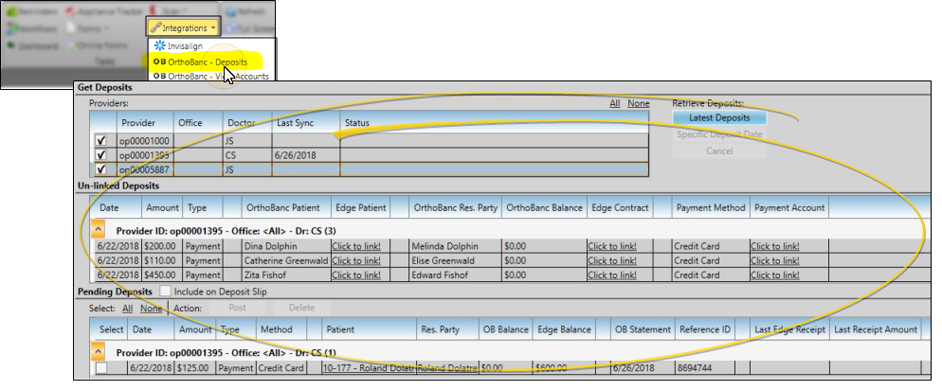
Task: Click the Reminders icon in toolbar
Action: tap(10, 11)
